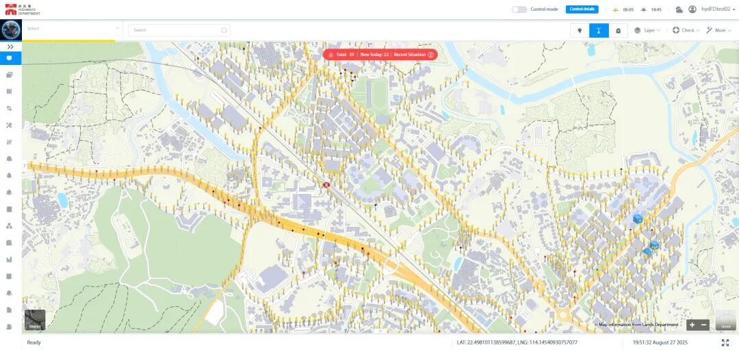Open the Select combo box

tap(72, 29)
